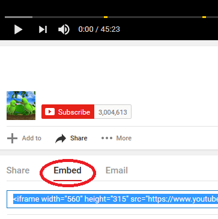Image resolution: width=218 pixels, height=219 pixels.
Task: Subscribe to the channel
Action: 68,112
